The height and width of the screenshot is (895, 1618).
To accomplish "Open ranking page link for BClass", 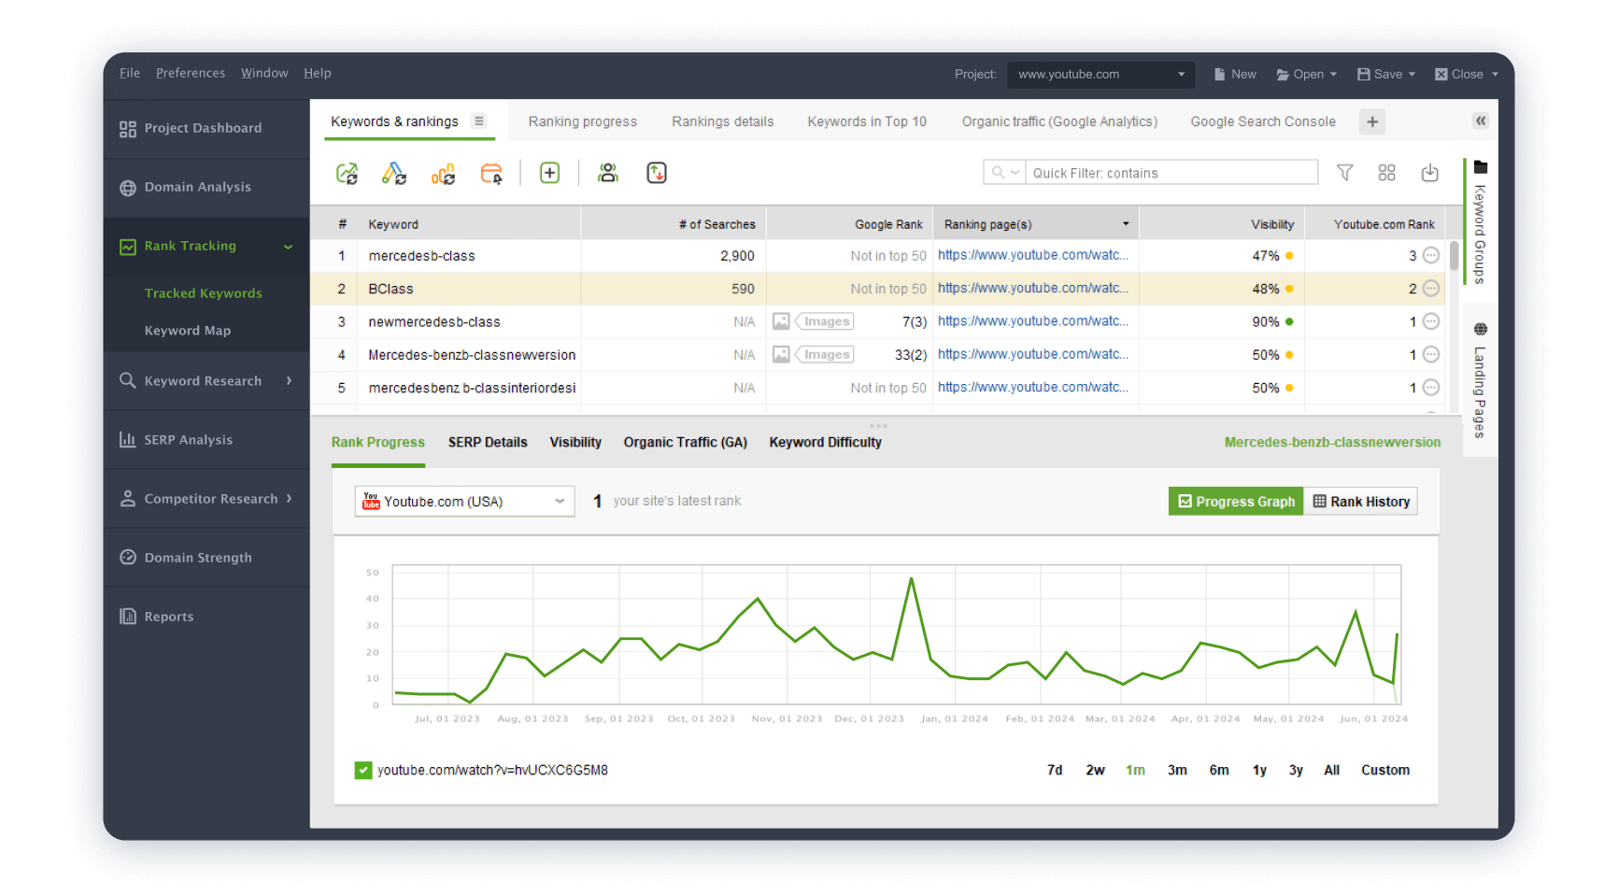I will (1033, 288).
